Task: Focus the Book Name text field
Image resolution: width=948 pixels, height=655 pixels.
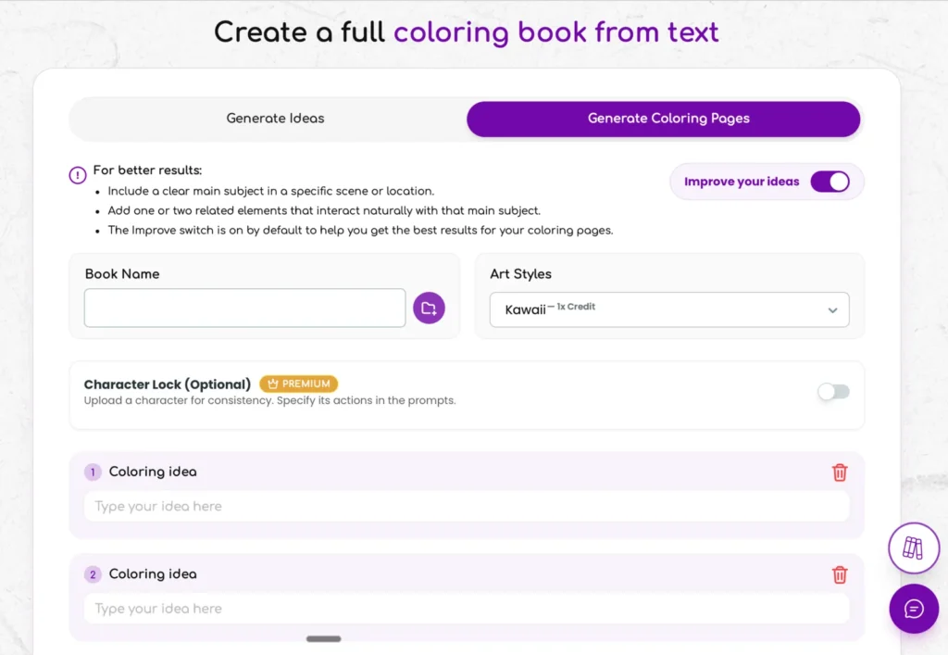Action: 244,308
